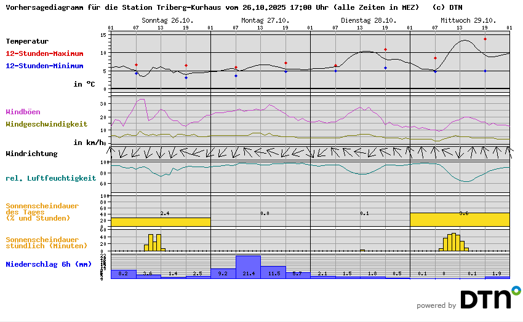523x322 pixels.
Task: Click the Windgeschwindigkeit legend label
Action: [x=46, y=124]
